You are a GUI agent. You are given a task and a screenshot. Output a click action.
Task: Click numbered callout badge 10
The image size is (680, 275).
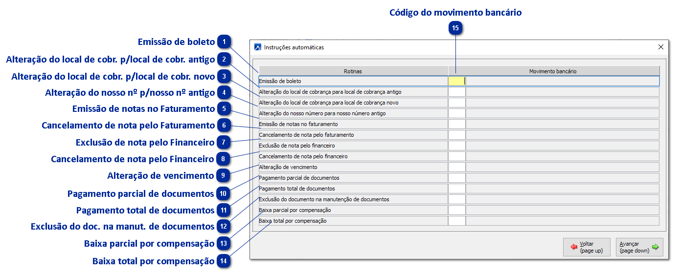[224, 193]
